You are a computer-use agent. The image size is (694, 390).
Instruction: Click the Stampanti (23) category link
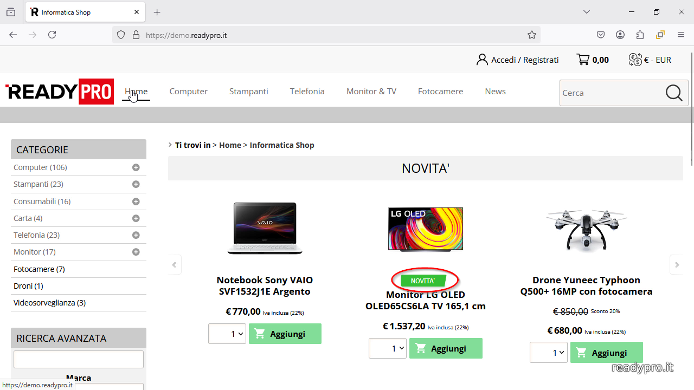(x=38, y=184)
